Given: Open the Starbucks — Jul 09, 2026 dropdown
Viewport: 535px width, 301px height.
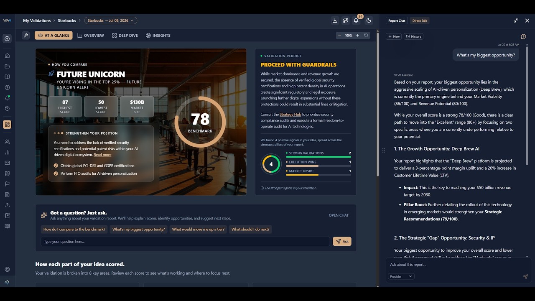Looking at the screenshot, I should click(110, 20).
